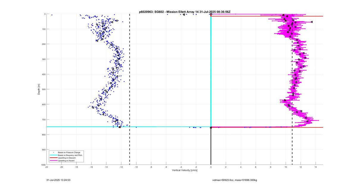This screenshot has height=185, width=357.
Task: Click velocity axis tick label "8"
Action: click(x=271, y=167)
